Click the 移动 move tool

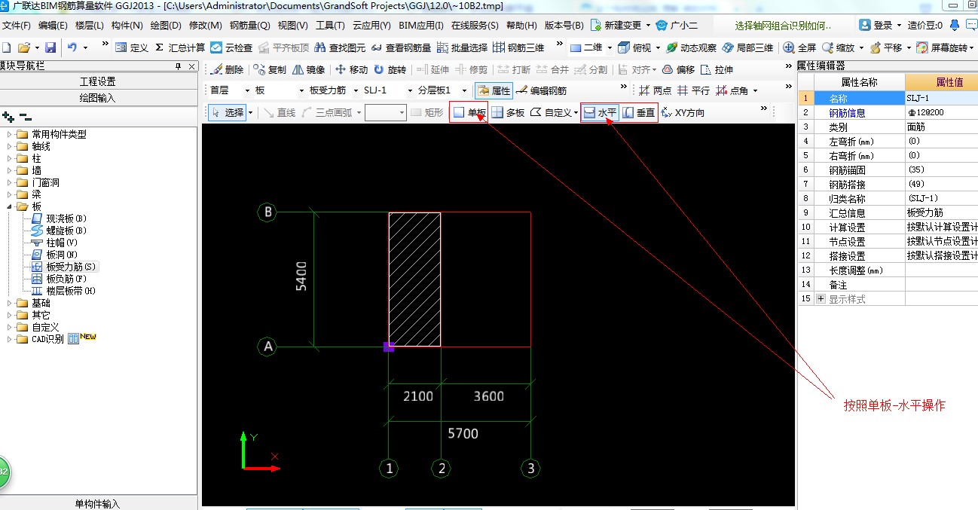pyautogui.click(x=352, y=69)
